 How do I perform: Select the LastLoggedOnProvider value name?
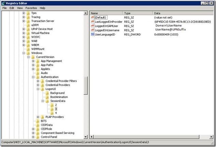click(109, 22)
